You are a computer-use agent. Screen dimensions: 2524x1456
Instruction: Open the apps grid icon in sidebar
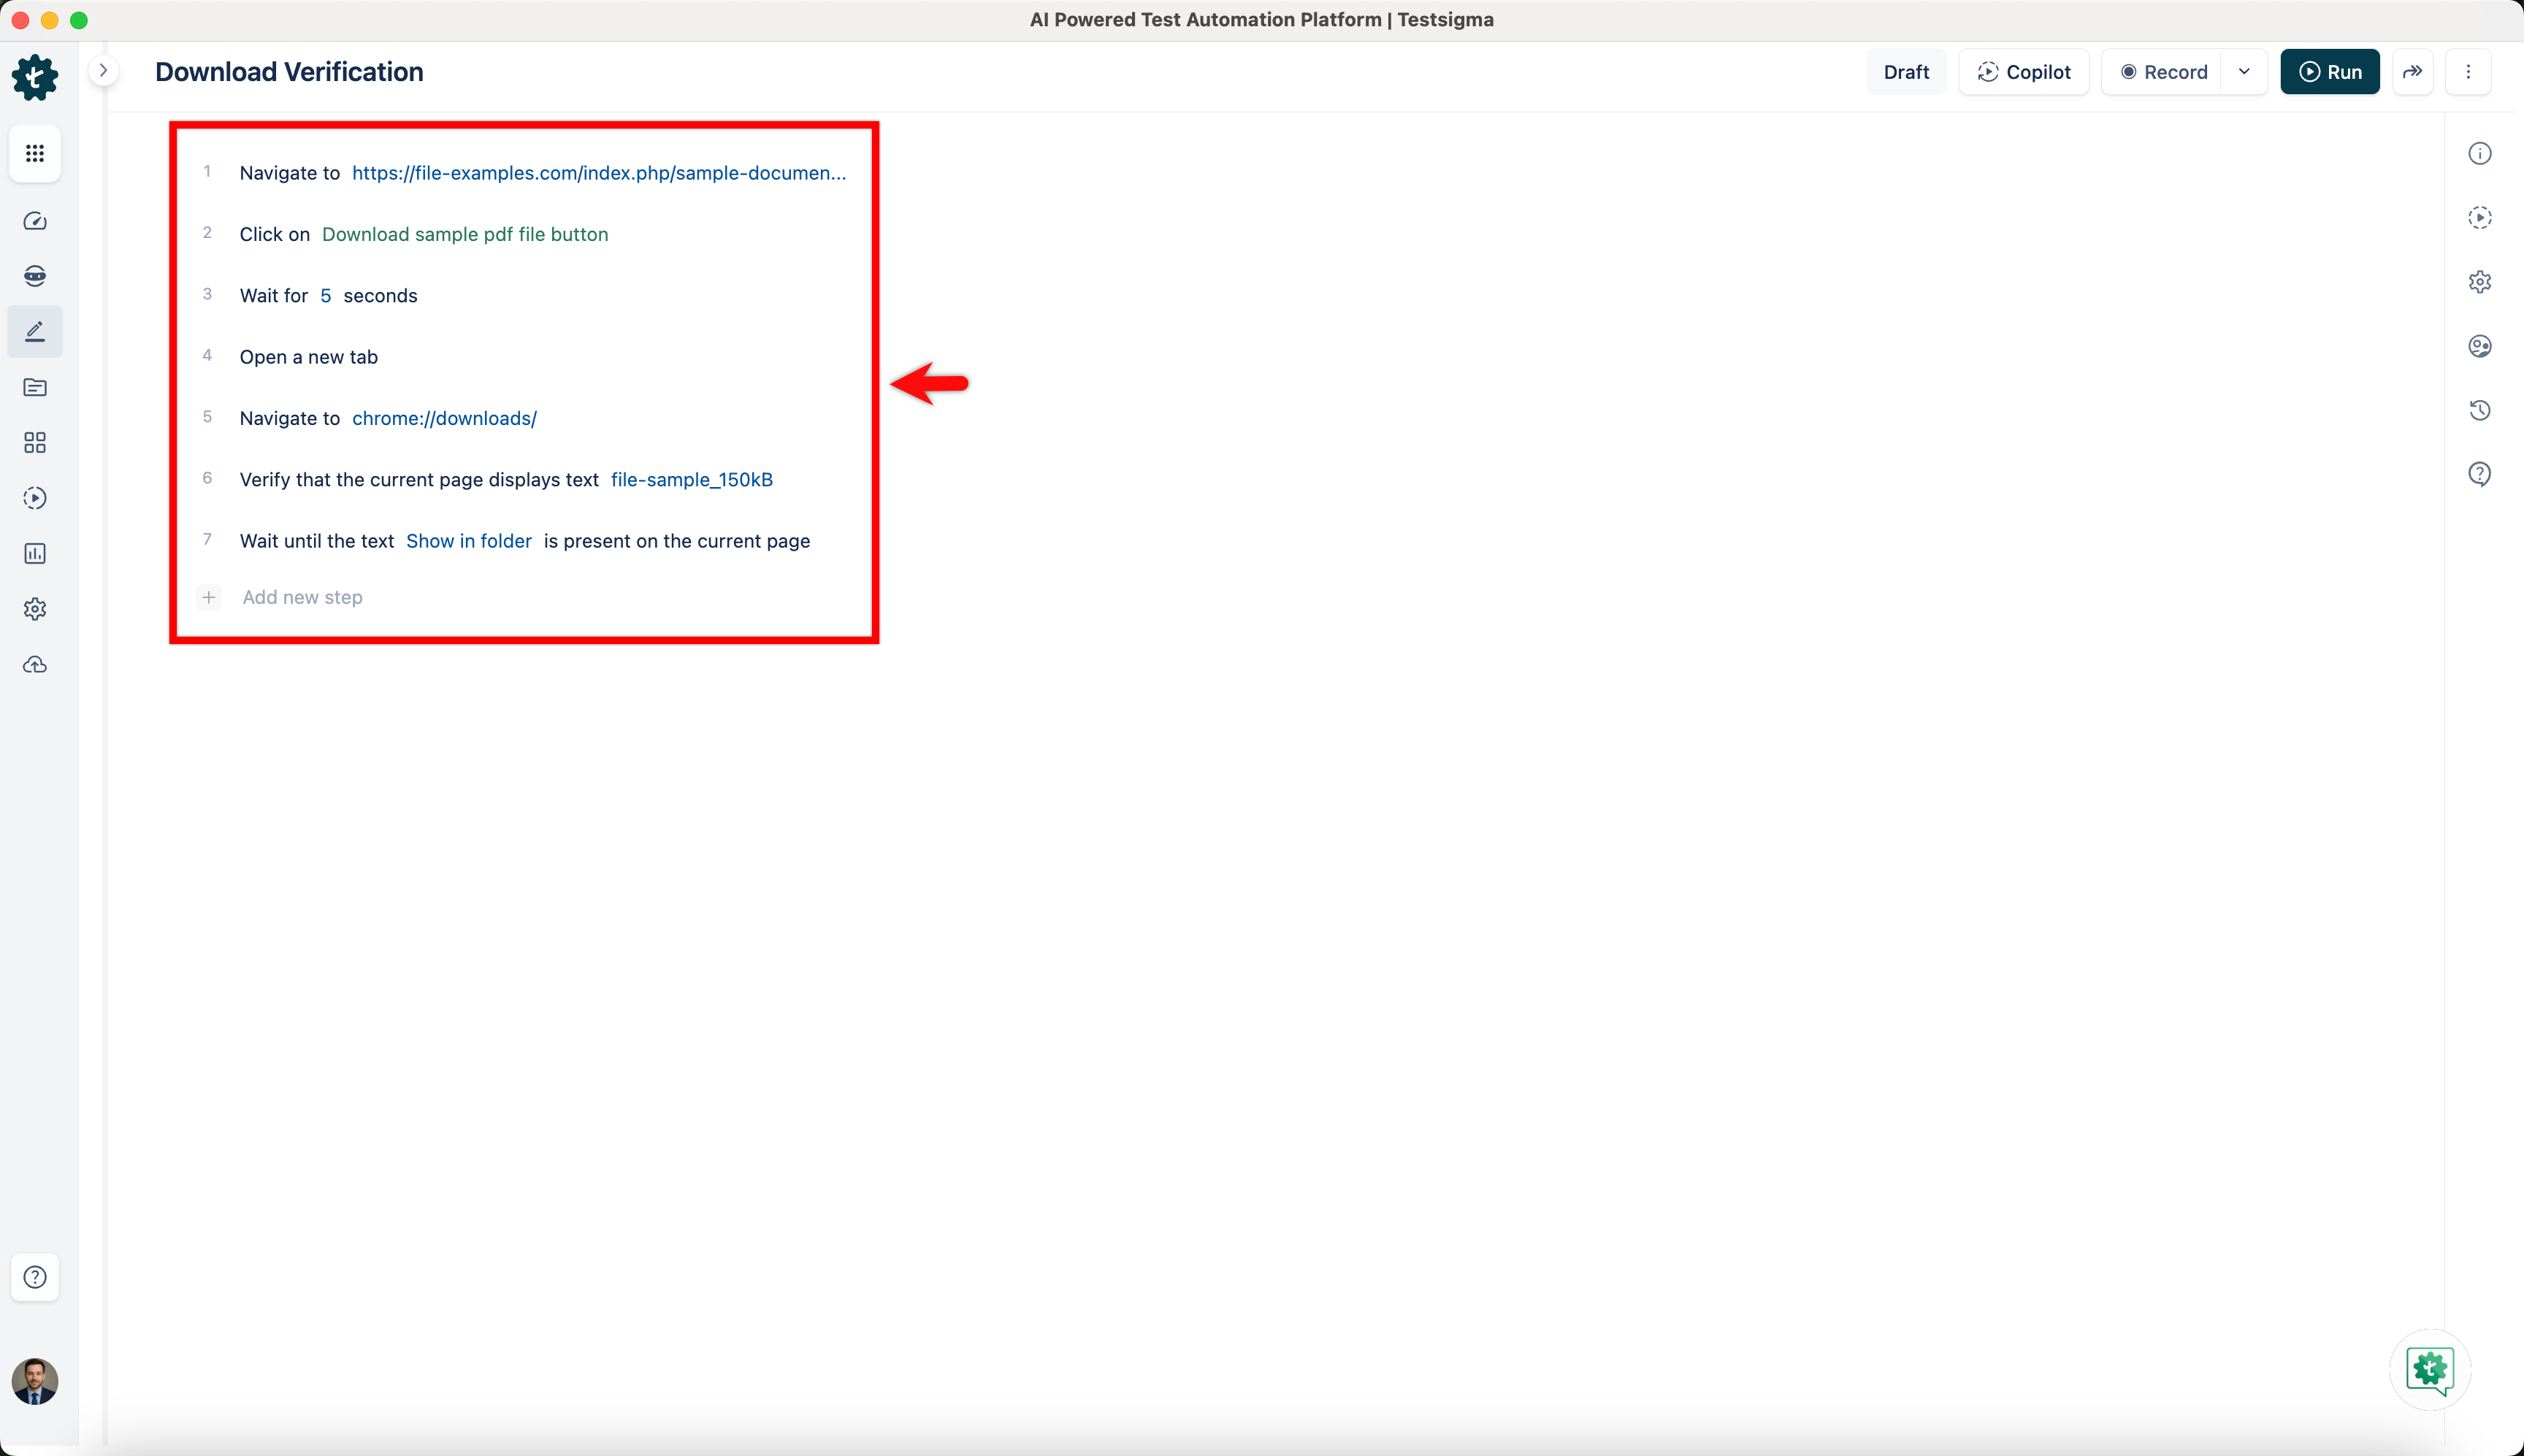[x=35, y=153]
